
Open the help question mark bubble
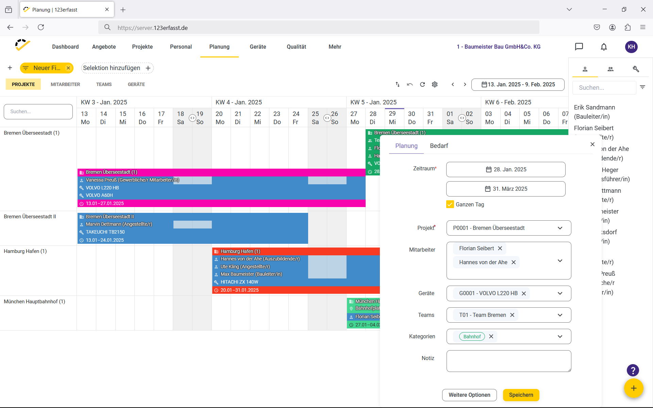click(x=633, y=370)
